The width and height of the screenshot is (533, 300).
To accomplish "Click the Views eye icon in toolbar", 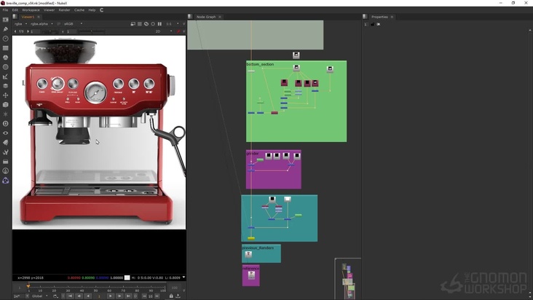I will click(6, 133).
